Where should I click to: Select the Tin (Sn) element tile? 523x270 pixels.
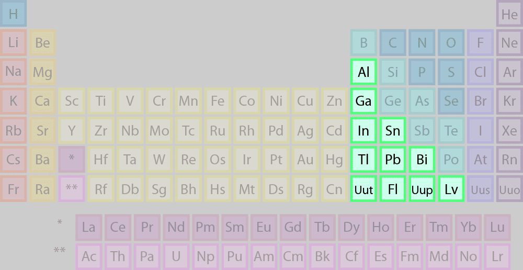[393, 130]
